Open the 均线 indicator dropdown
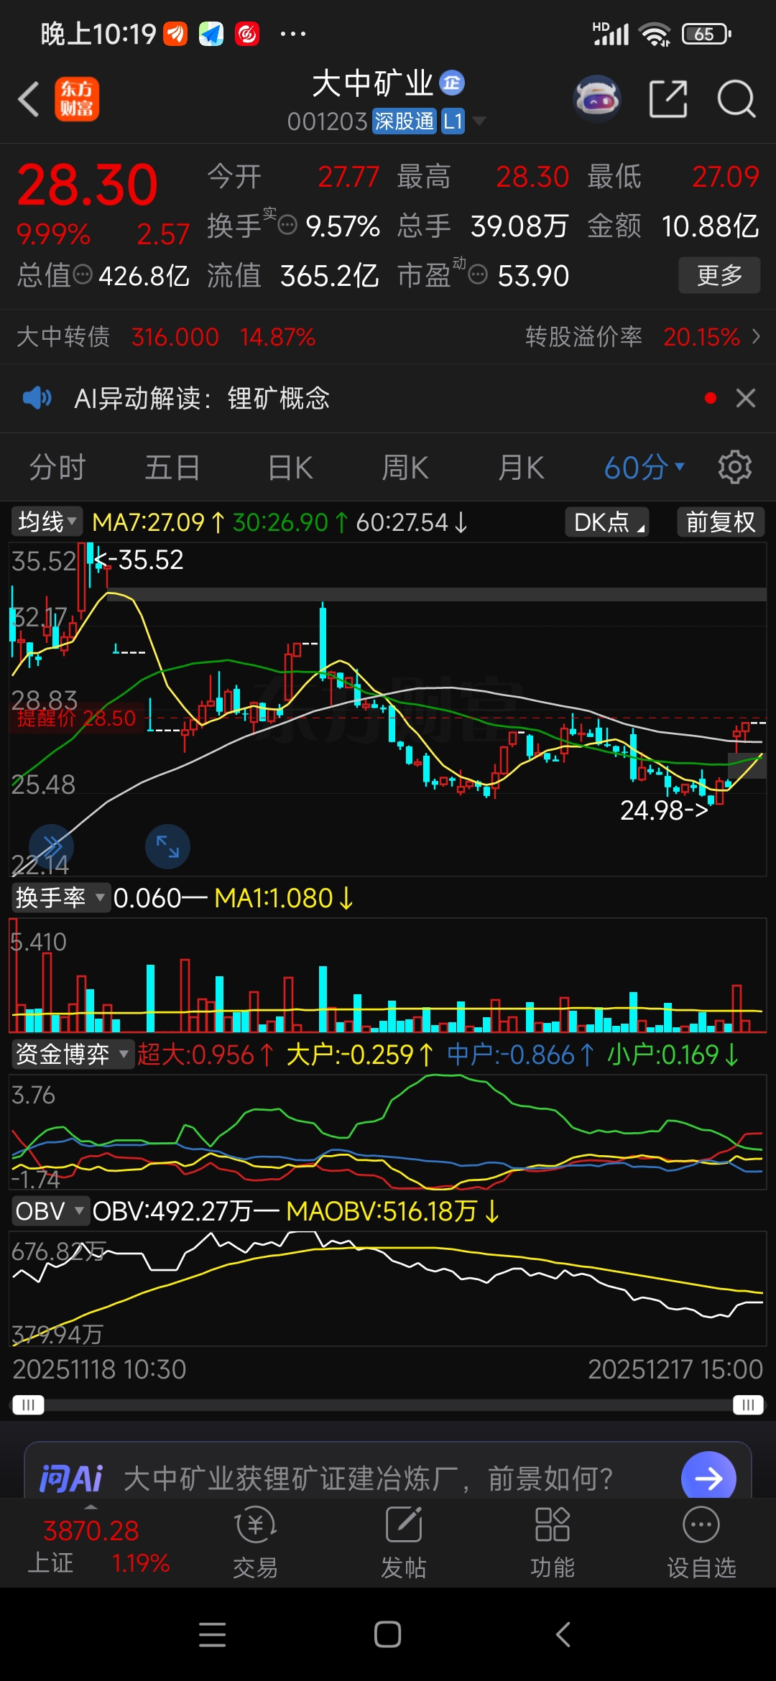Image resolution: width=776 pixels, height=1681 pixels. pyautogui.click(x=47, y=522)
